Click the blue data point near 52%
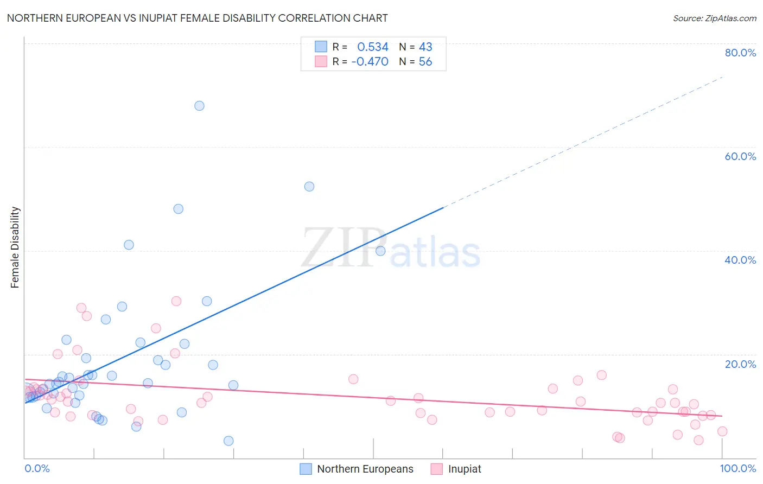This screenshot has width=763, height=484. (x=309, y=187)
